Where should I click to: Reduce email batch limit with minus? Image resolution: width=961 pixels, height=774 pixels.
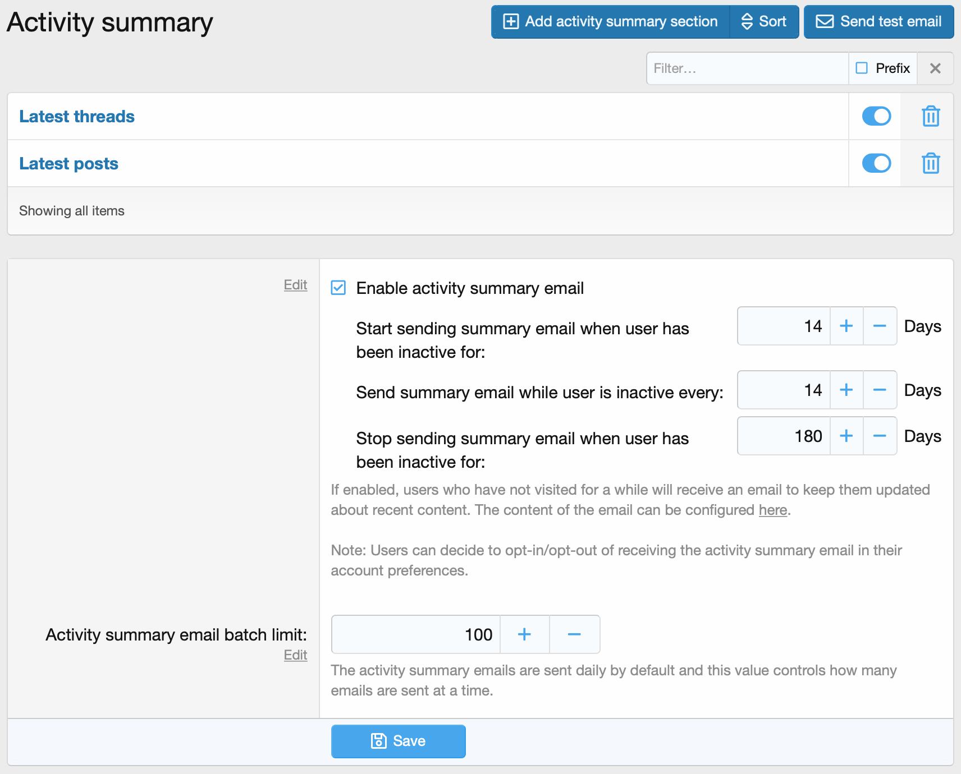tap(574, 634)
